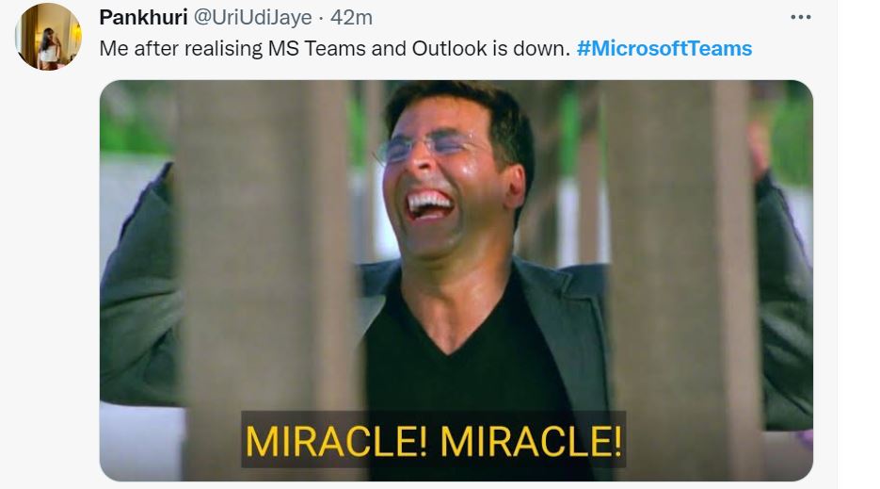Click the tweet text about Outlook being down
The image size is (880, 489).
(x=334, y=49)
